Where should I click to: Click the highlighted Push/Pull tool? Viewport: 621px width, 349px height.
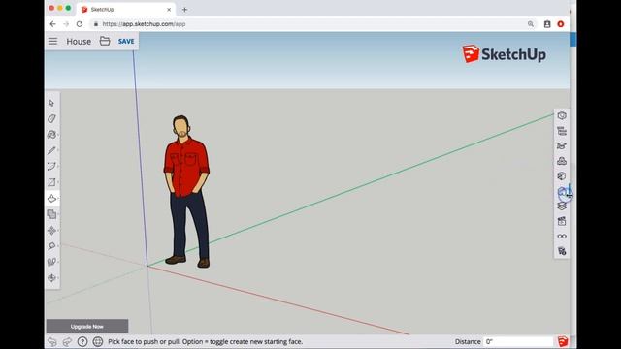tap(51, 198)
